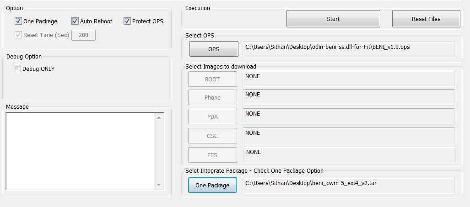Image resolution: width=470 pixels, height=207 pixels.
Task: Click the Start button to begin flashing
Action: (333, 19)
